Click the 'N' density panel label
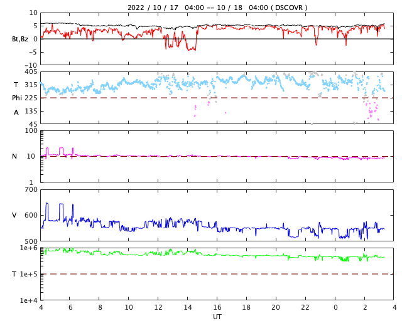Image resolution: width=402 pixels, height=321 pixels. (14, 156)
